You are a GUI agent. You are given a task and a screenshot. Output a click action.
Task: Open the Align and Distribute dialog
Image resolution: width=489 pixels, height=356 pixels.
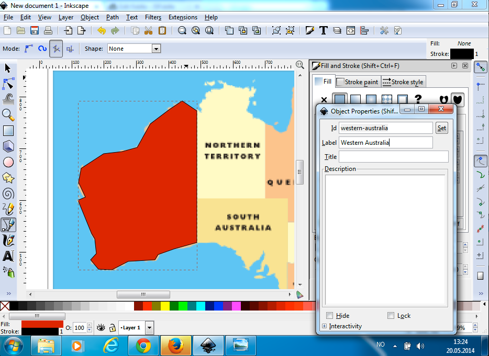click(x=364, y=30)
